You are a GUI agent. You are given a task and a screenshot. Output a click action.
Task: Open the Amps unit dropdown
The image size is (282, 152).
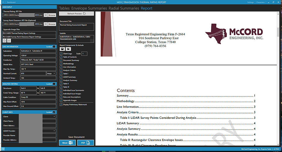coord(51,73)
